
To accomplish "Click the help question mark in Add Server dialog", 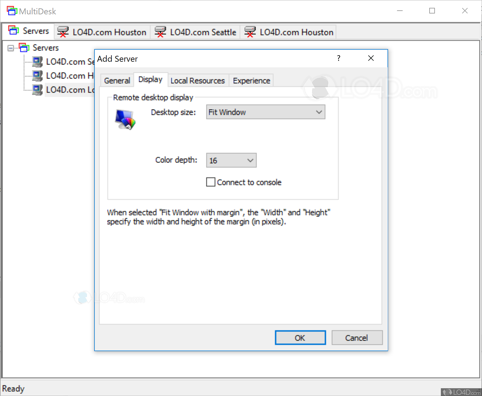I will 338,58.
